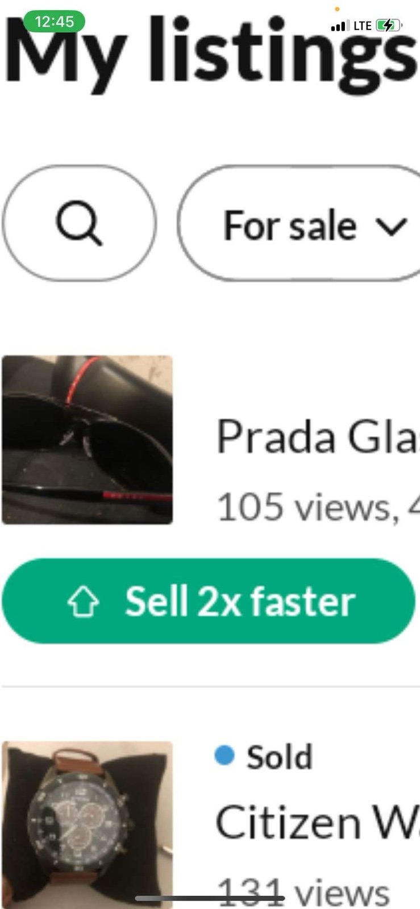The image size is (420, 909).
Task: Select the Prada Glasses listing title
Action: 318,437
